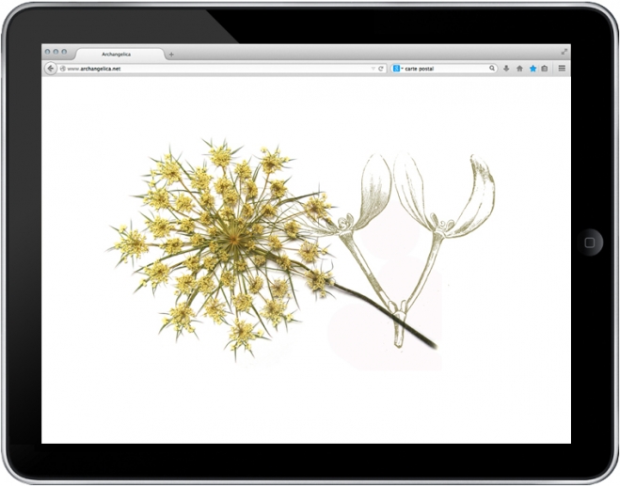Click the browser back arrow button
Screen dimensions: 620x486
(51, 69)
